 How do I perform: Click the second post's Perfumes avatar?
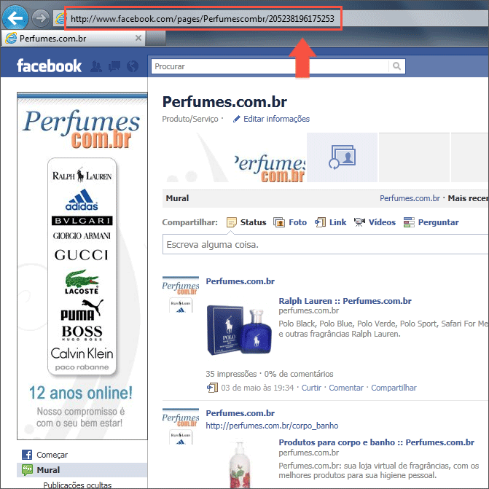(x=181, y=426)
